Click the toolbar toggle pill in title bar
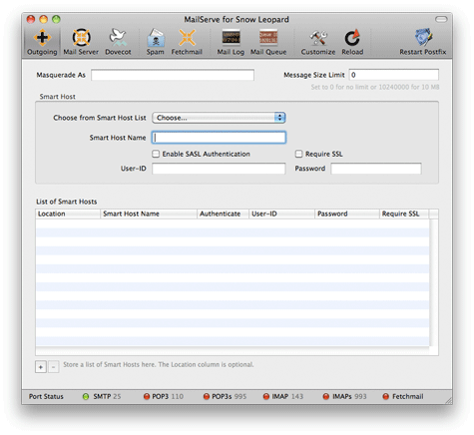 pyautogui.click(x=441, y=19)
